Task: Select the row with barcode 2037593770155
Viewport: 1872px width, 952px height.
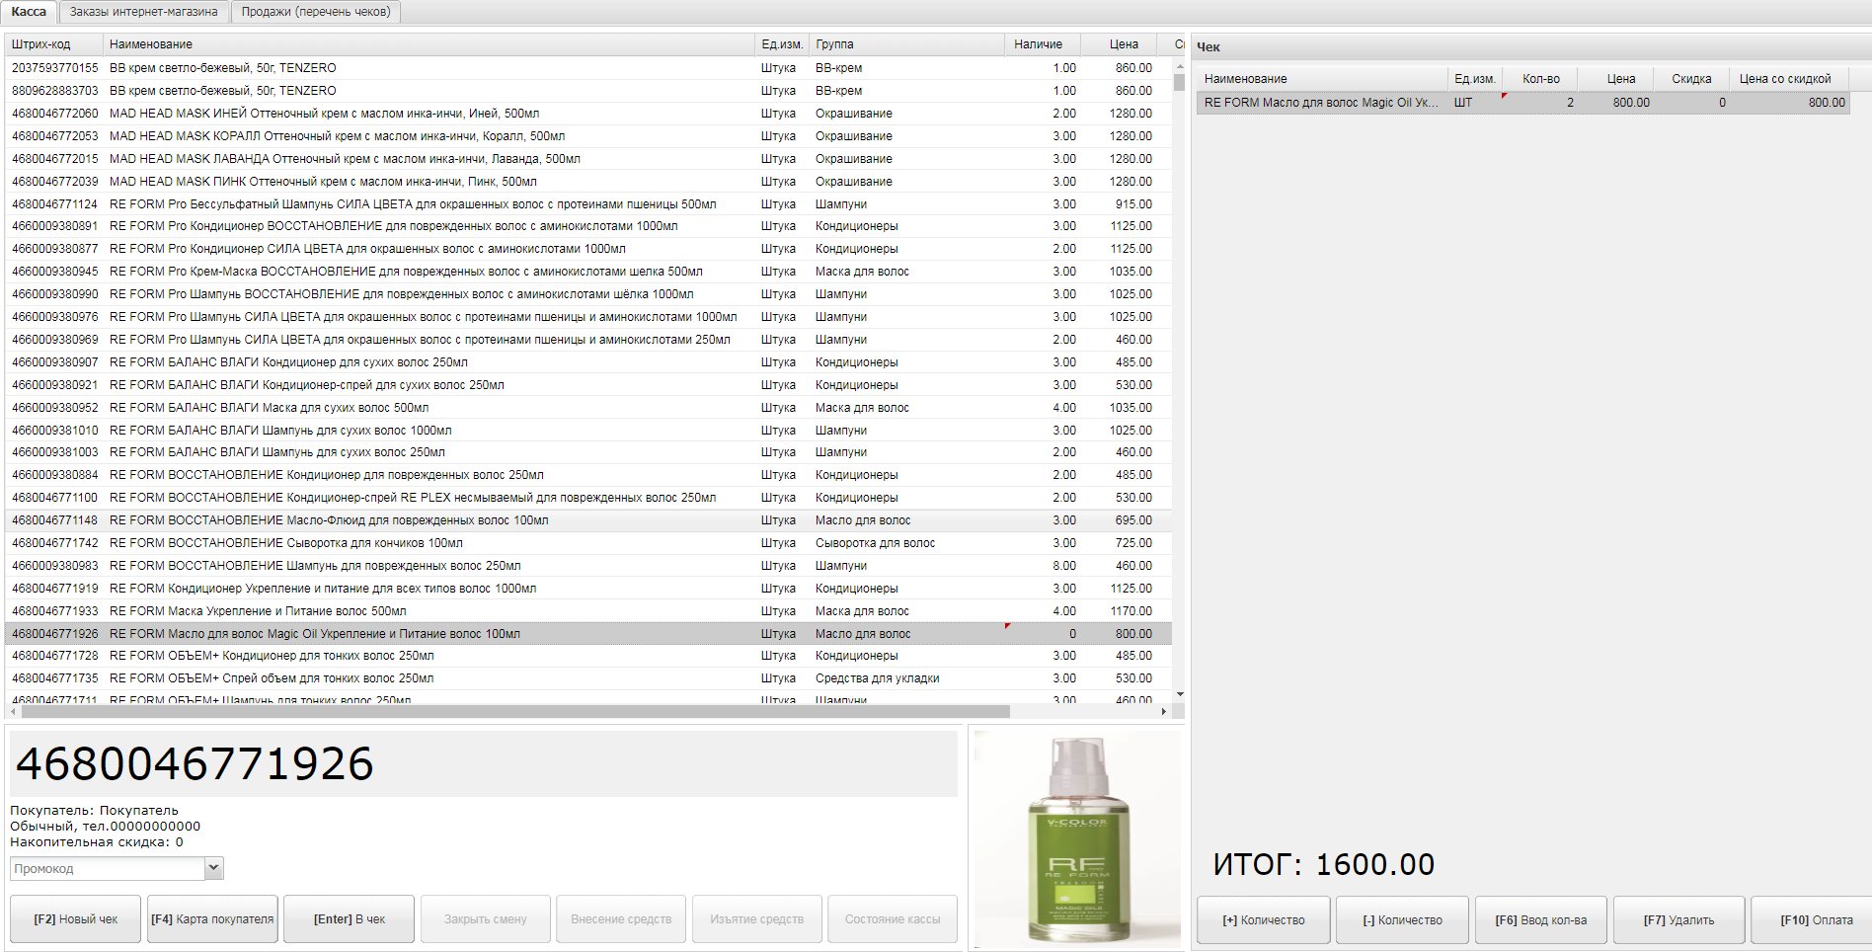Action: click(588, 68)
